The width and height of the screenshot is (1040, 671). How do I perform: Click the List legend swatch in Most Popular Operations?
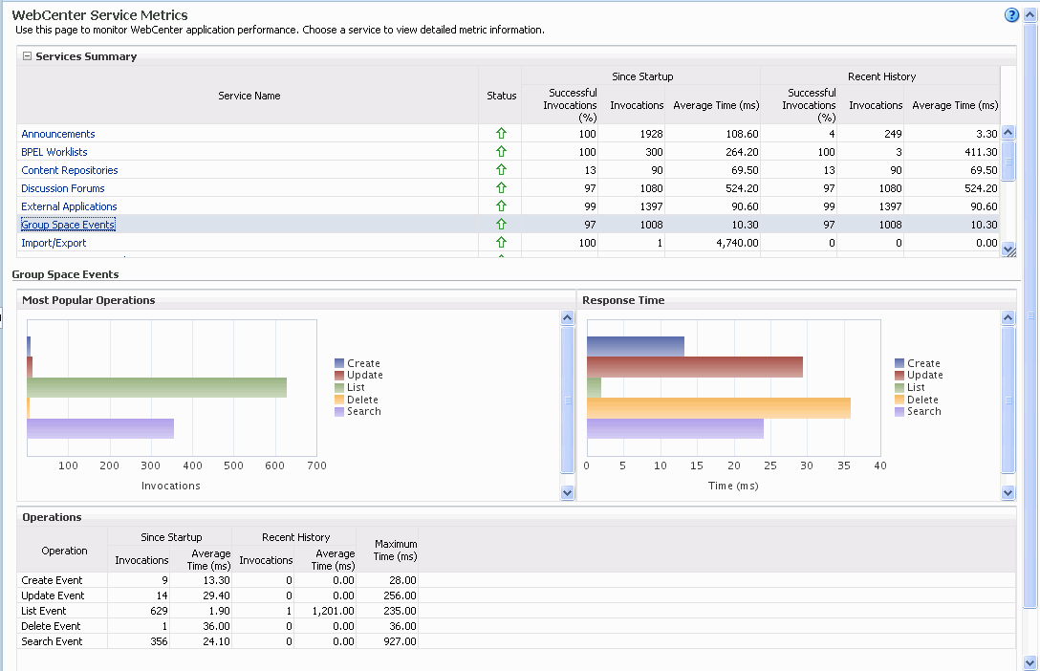(x=339, y=387)
